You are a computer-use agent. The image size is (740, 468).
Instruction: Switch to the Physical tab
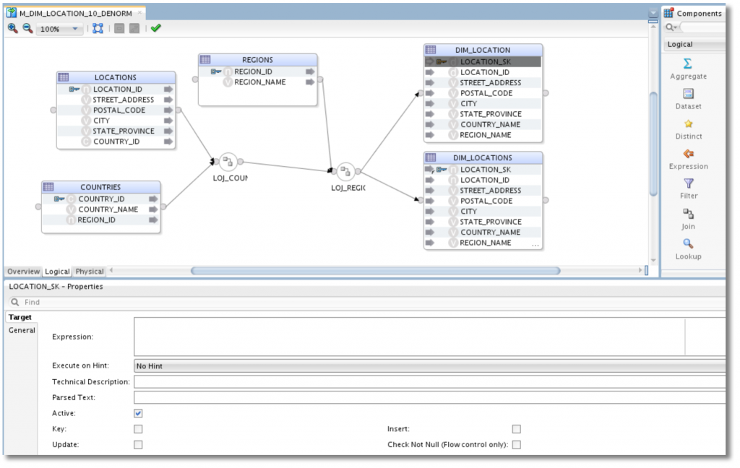point(89,271)
